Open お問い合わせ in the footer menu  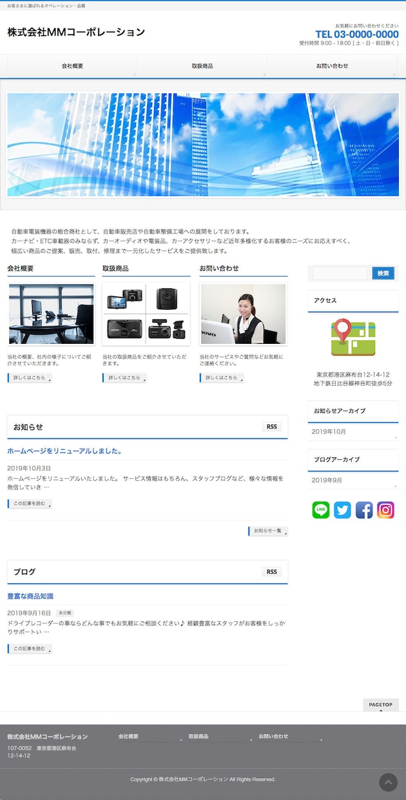pyautogui.click(x=274, y=736)
